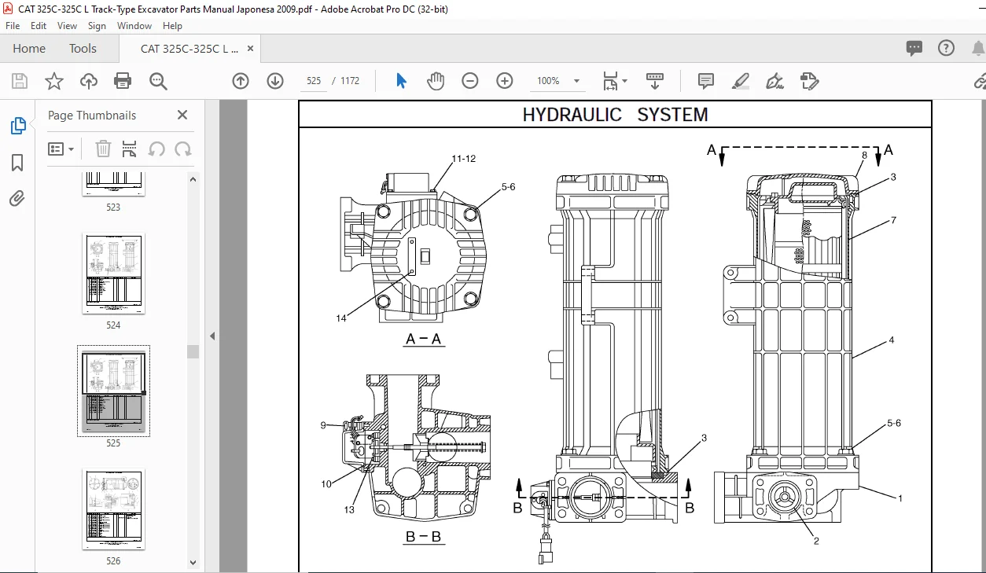Viewport: 986px width, 573px height.
Task: Close the CAT 325C document tab
Action: (251, 48)
